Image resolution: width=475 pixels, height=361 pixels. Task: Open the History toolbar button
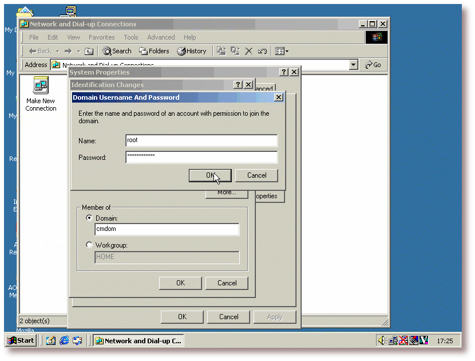point(192,51)
